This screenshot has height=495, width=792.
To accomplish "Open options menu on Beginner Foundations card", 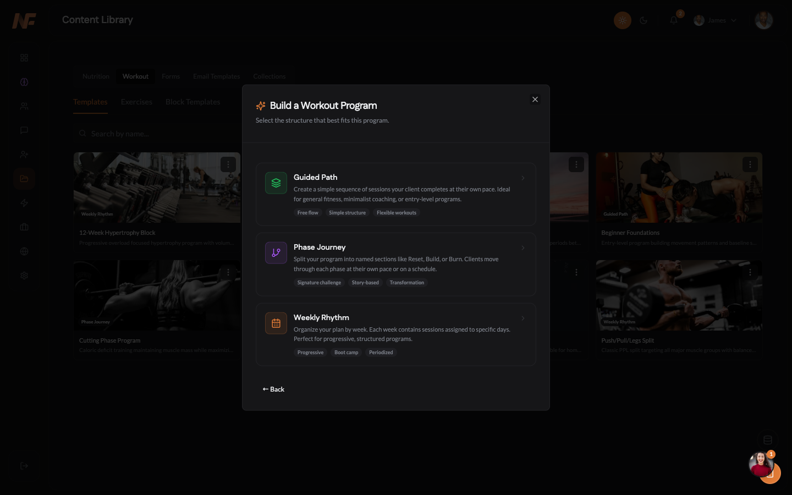I will click(x=750, y=164).
